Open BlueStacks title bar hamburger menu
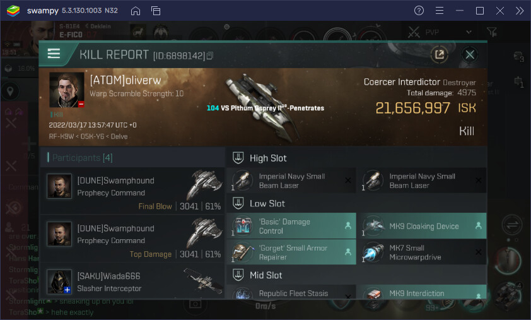The image size is (531, 320). coord(440,11)
